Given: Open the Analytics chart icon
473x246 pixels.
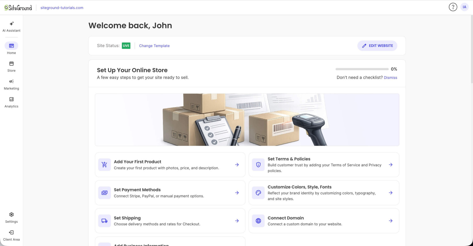Looking at the screenshot, I should [x=11, y=99].
